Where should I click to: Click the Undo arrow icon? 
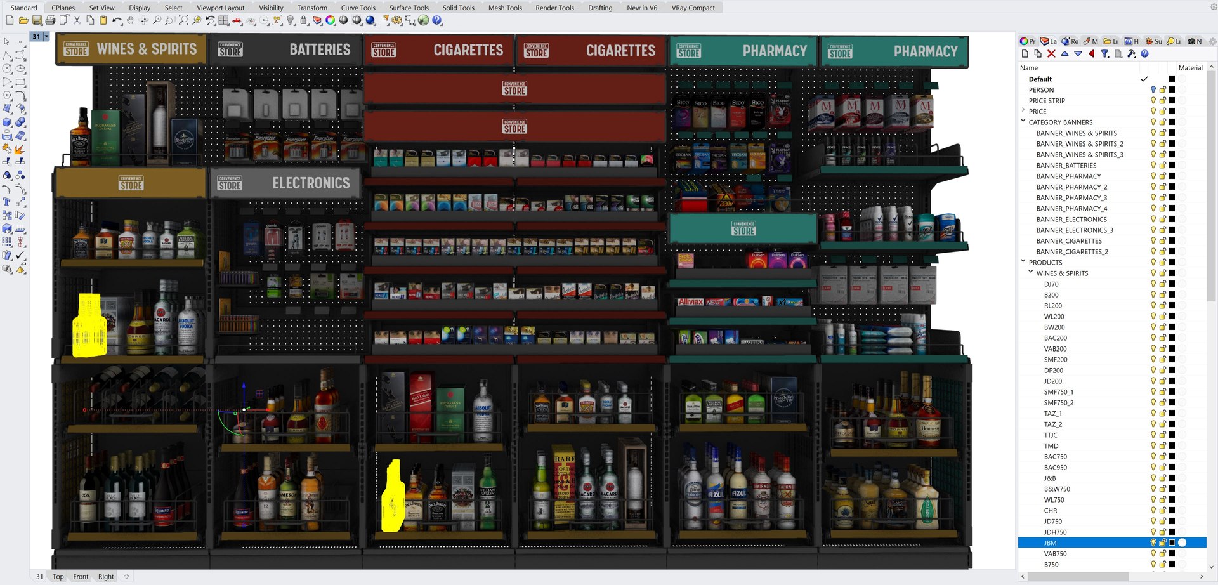pos(116,20)
